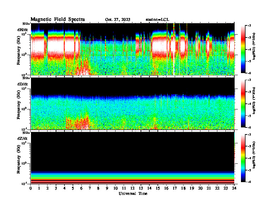
Task: Click the hour "12" tick label on time axis
Action: point(132,188)
